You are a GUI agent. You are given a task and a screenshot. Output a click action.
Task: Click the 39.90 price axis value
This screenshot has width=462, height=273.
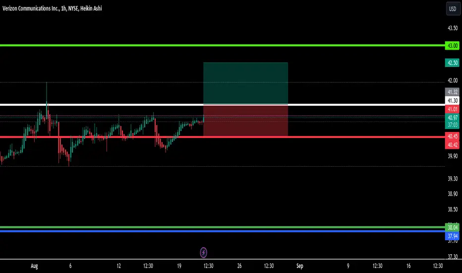tap(453, 156)
